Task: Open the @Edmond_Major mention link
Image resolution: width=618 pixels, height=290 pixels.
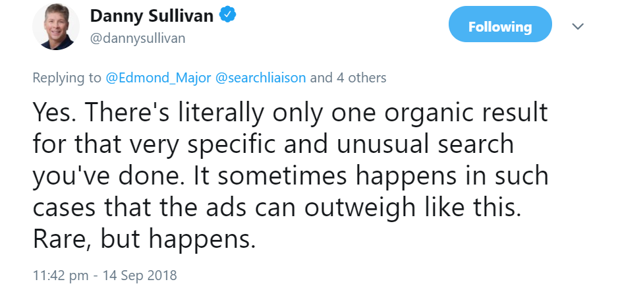Action: pyautogui.click(x=158, y=78)
